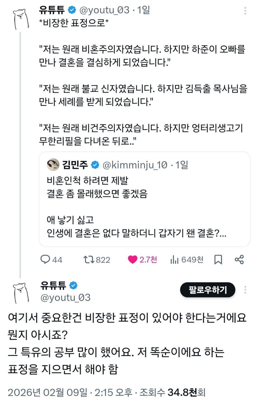
Task: Click the retweet icon showing 822
Action: 89,259
